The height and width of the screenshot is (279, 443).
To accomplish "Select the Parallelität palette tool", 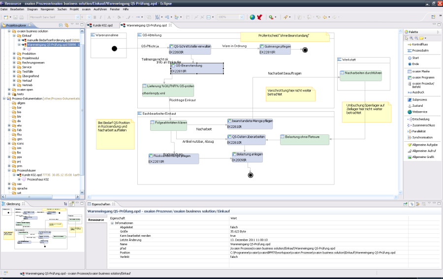I will (x=417, y=131).
